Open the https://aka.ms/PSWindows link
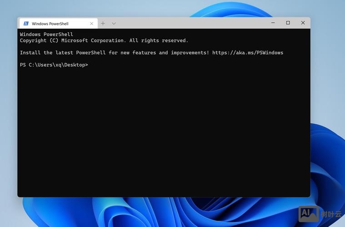 (247, 53)
